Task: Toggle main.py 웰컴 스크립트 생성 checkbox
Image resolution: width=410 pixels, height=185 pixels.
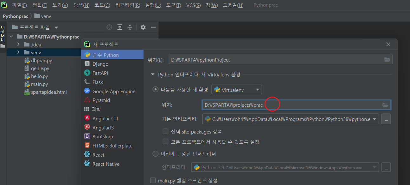Action: pyautogui.click(x=153, y=180)
